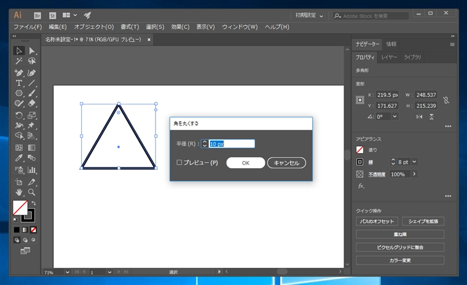Select the Scale tool
This screenshot has width=467, height=285.
click(31, 115)
